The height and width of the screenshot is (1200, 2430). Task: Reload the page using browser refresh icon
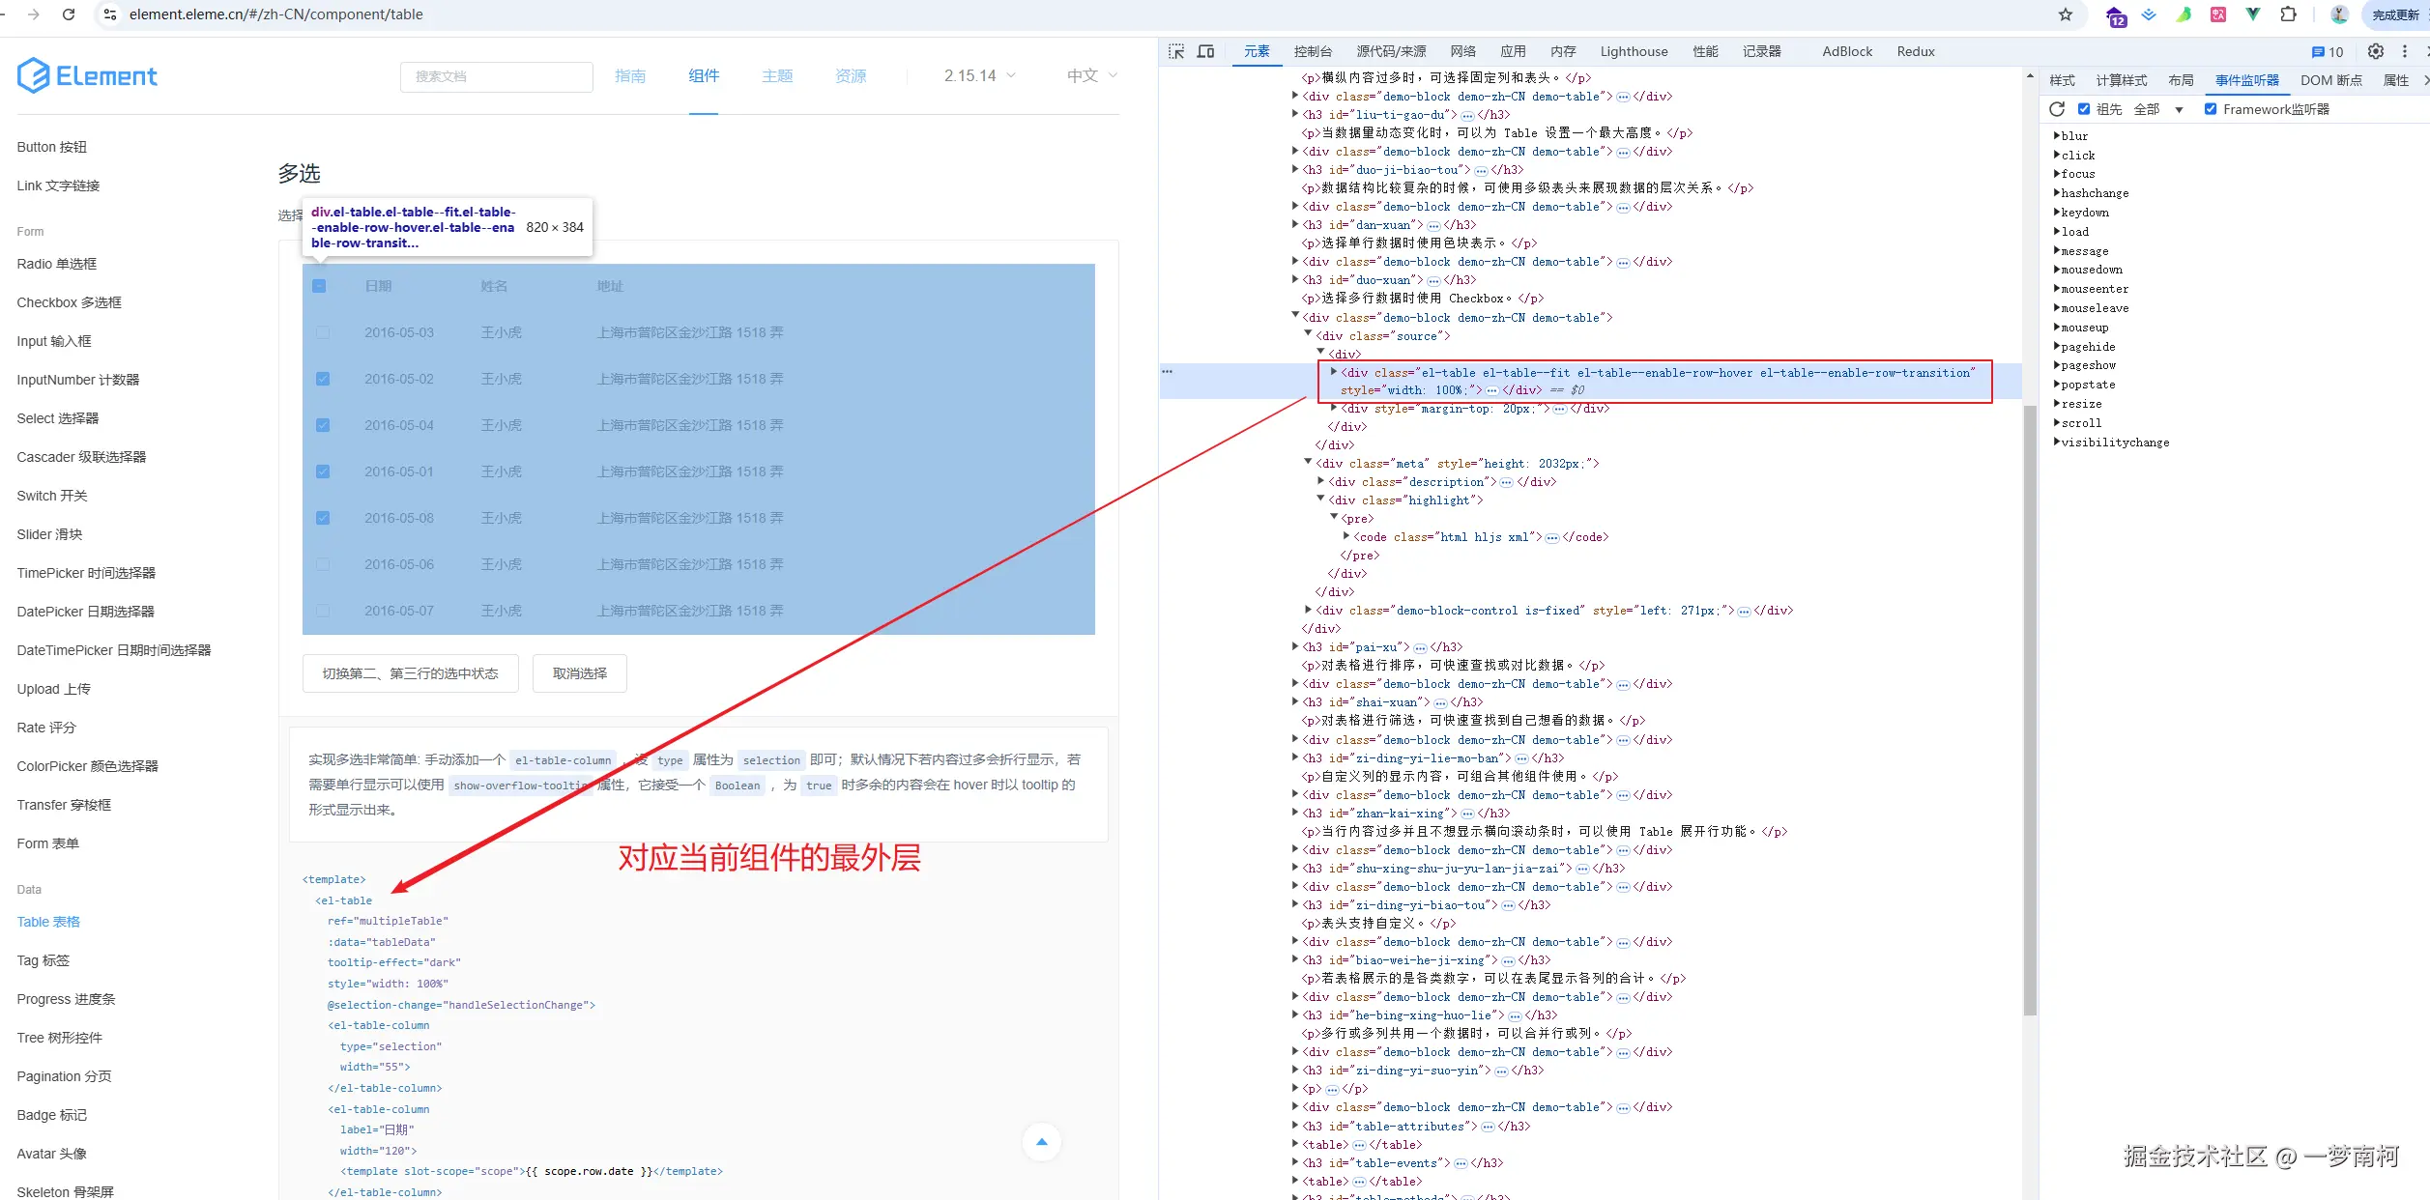[68, 14]
